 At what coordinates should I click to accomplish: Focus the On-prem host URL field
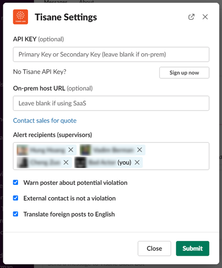[111, 103]
